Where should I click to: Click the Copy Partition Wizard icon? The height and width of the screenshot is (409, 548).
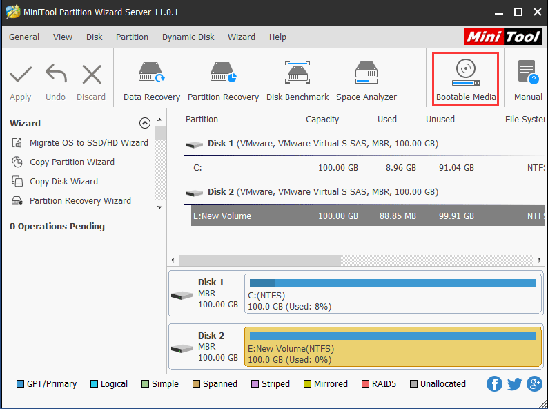(x=17, y=162)
